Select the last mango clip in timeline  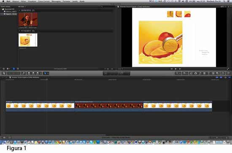point(178,106)
